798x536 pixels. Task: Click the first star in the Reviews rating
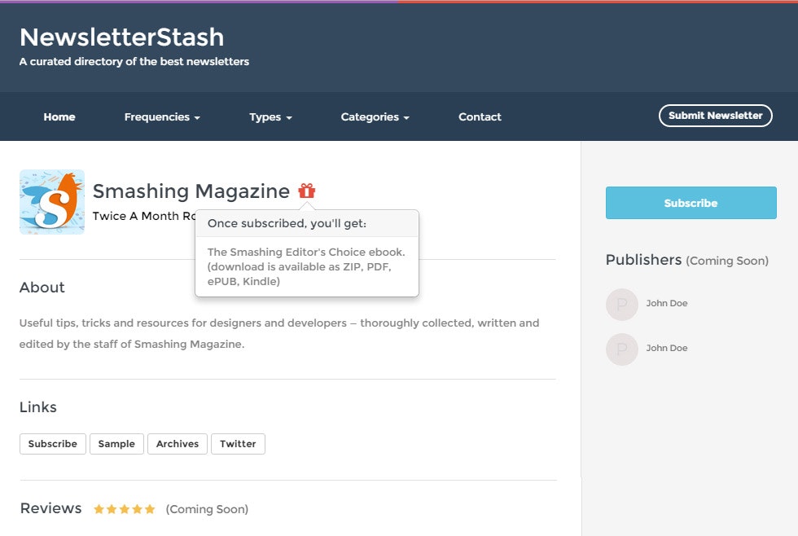(98, 507)
